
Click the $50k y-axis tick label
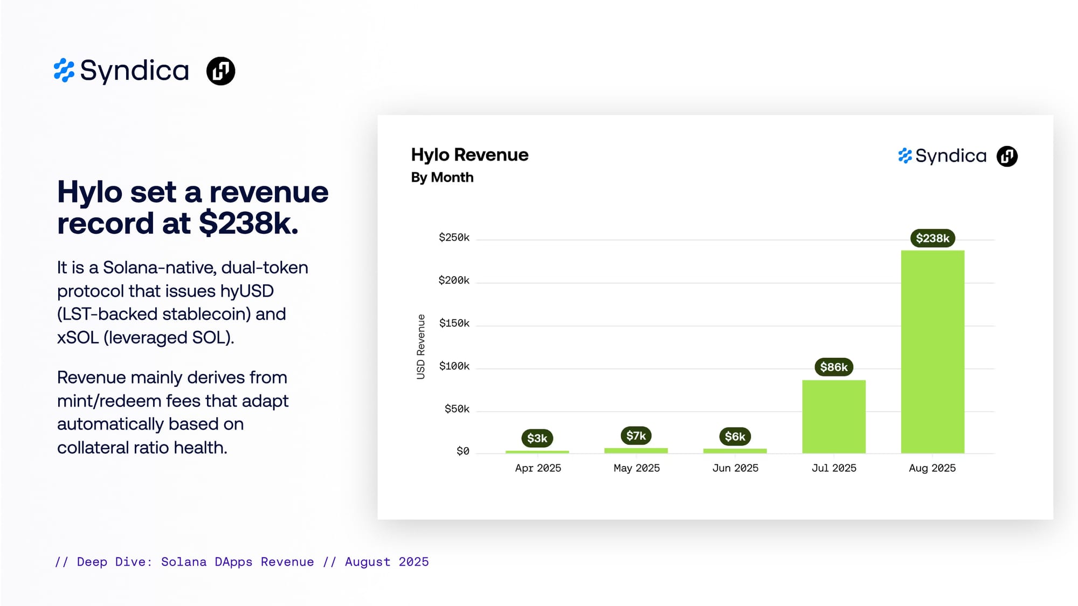coord(457,409)
